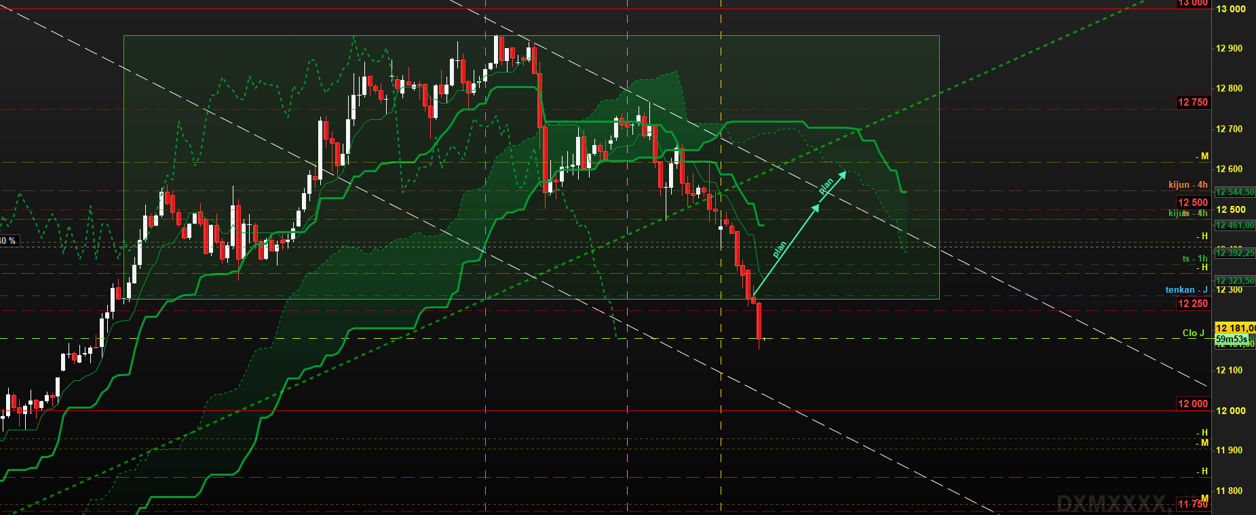Screen dimensions: 1256x515
Task: Click the yellow 12 181,00 current price tag
Action: coord(1235,328)
